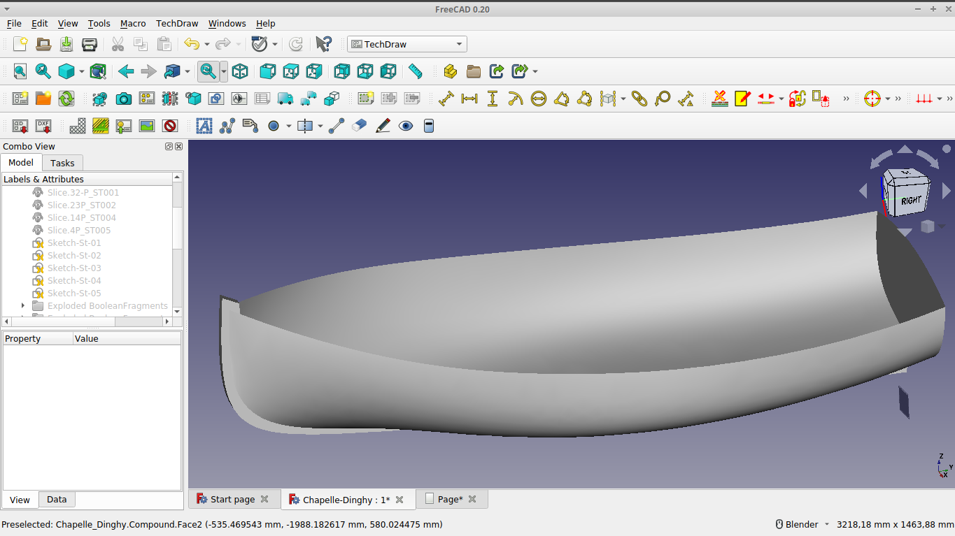955x536 pixels.
Task: Click the Measure Distance ruler icon
Action: tap(416, 71)
